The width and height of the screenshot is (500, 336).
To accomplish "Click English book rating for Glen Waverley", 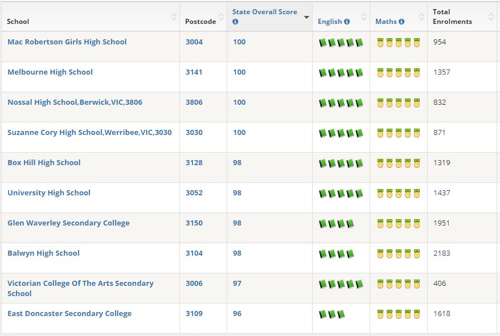I will [337, 224].
